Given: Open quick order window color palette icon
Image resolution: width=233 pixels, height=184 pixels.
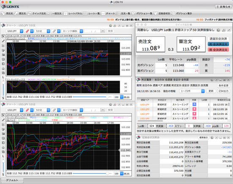Looking at the screenshot, I should (x=224, y=30).
